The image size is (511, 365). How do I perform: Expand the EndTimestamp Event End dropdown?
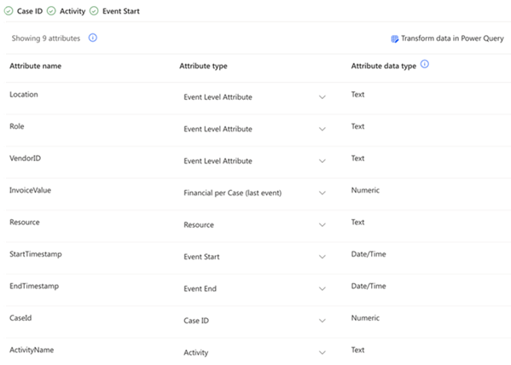click(x=254, y=289)
